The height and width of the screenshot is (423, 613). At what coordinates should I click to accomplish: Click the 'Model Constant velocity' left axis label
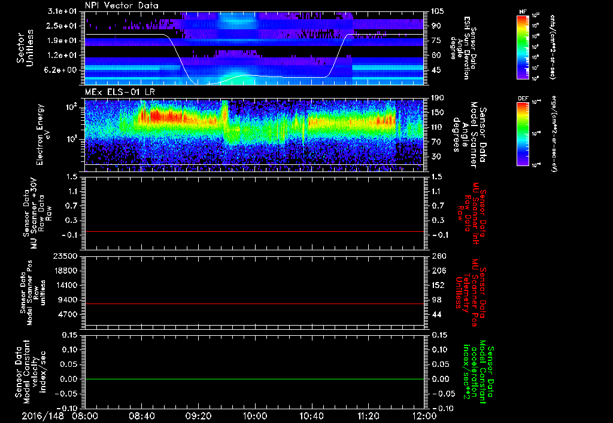click(x=29, y=372)
